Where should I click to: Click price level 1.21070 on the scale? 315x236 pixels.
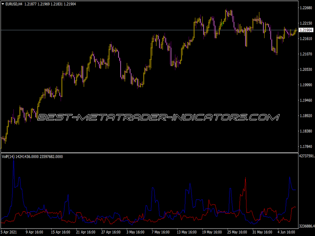306,54
